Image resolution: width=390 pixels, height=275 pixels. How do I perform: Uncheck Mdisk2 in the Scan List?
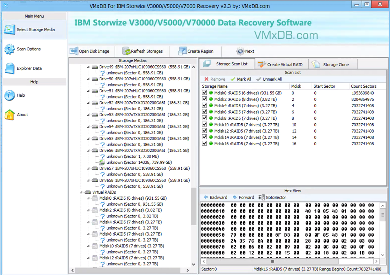pyautogui.click(x=205, y=99)
